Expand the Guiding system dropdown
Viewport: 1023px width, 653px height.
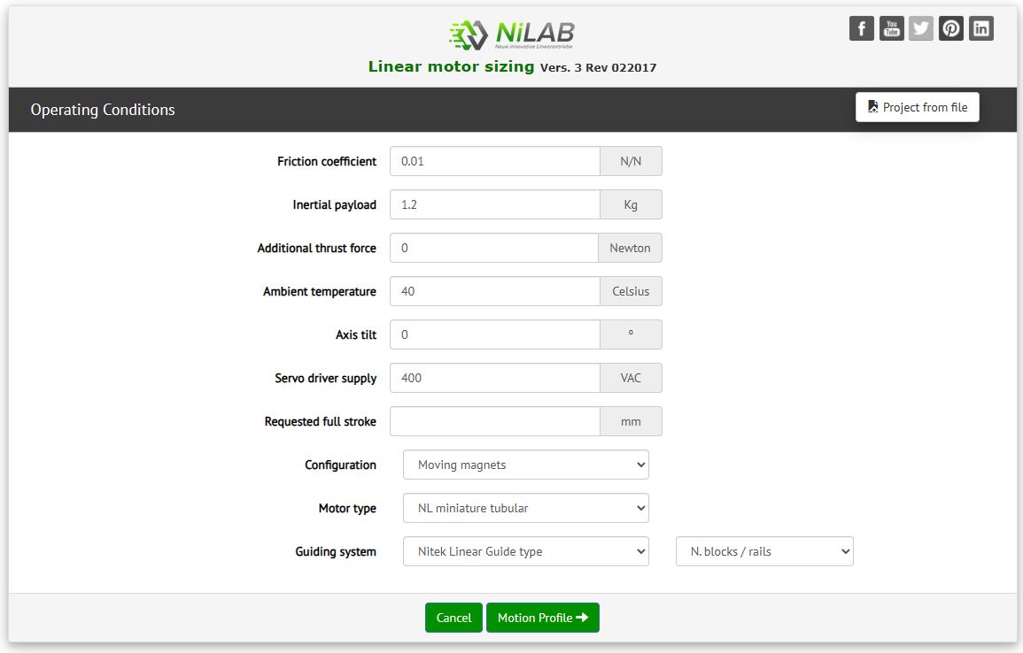pos(525,551)
